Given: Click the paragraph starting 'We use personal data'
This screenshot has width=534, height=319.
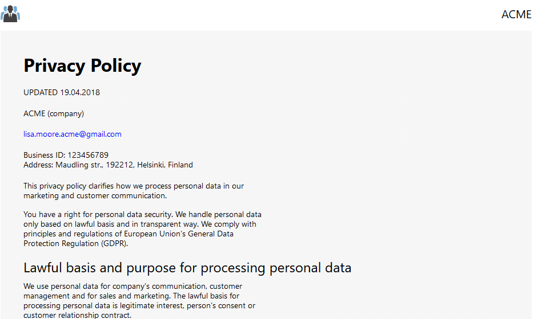Looking at the screenshot, I should (139, 301).
